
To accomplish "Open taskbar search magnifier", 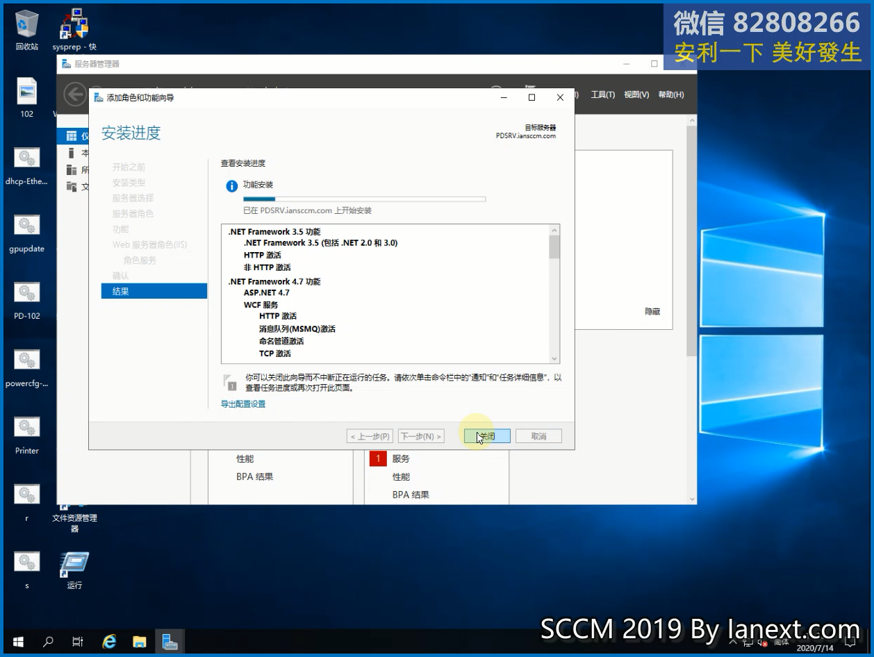I will coord(48,642).
